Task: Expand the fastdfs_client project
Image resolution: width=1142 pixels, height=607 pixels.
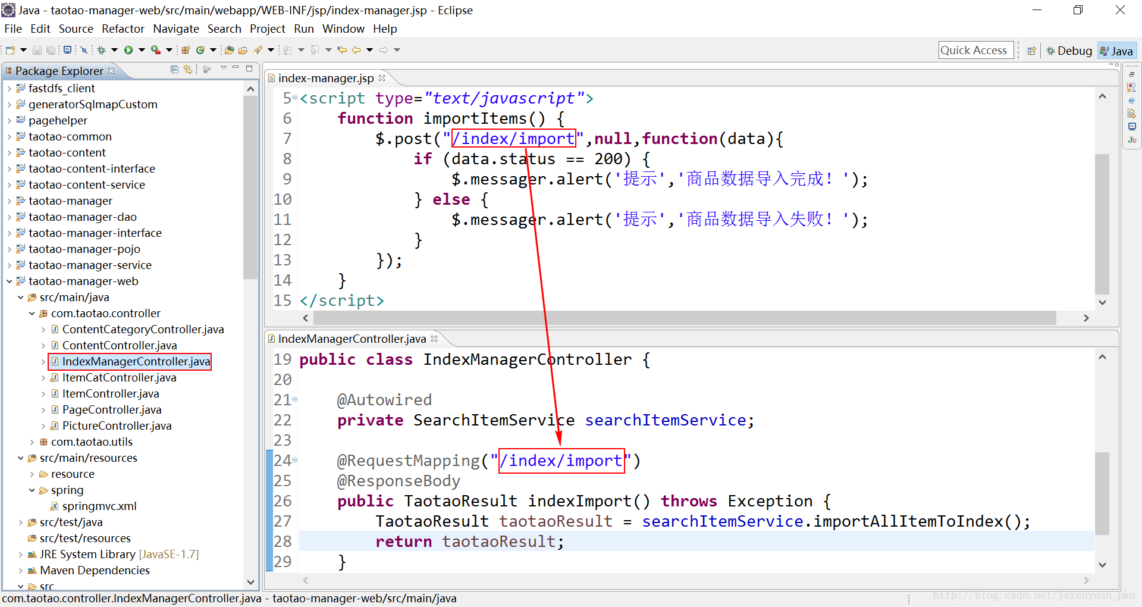Action: click(x=9, y=88)
